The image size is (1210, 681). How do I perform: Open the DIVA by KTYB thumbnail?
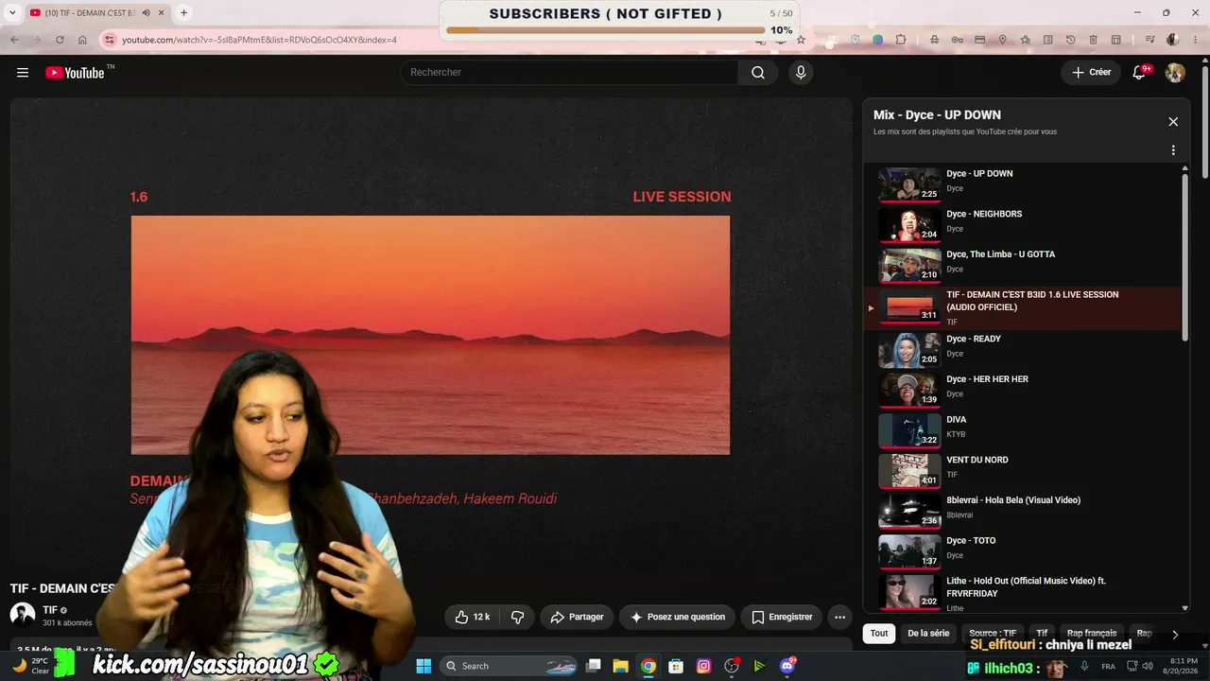pos(909,430)
